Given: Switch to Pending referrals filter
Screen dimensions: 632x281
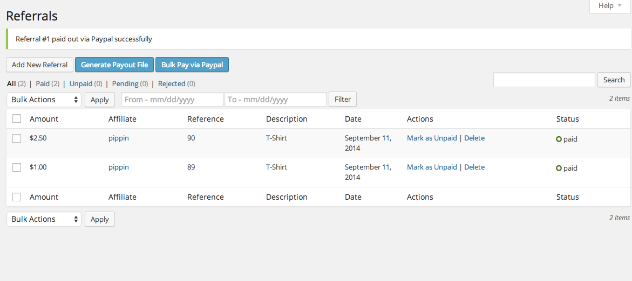Looking at the screenshot, I should pyautogui.click(x=125, y=84).
